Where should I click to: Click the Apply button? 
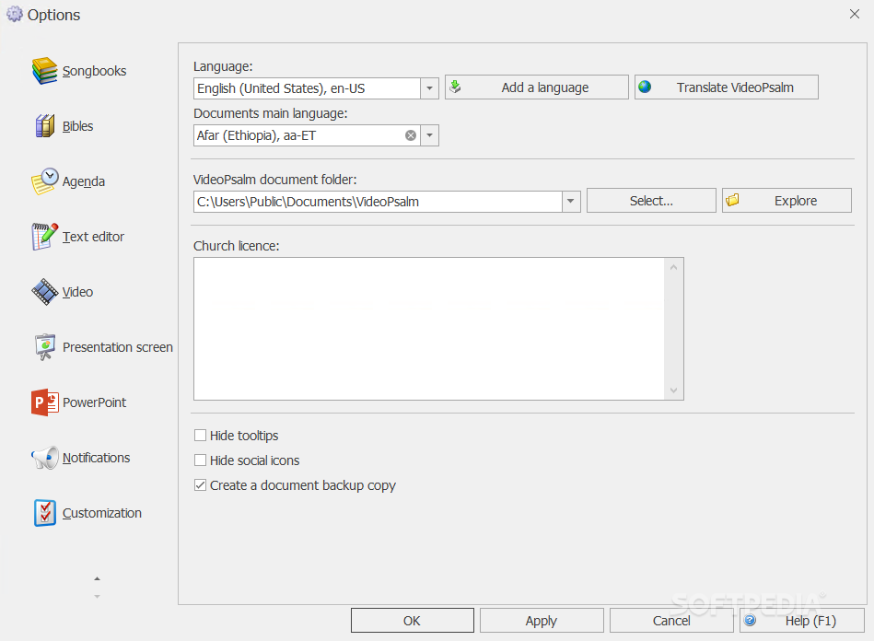pyautogui.click(x=542, y=621)
